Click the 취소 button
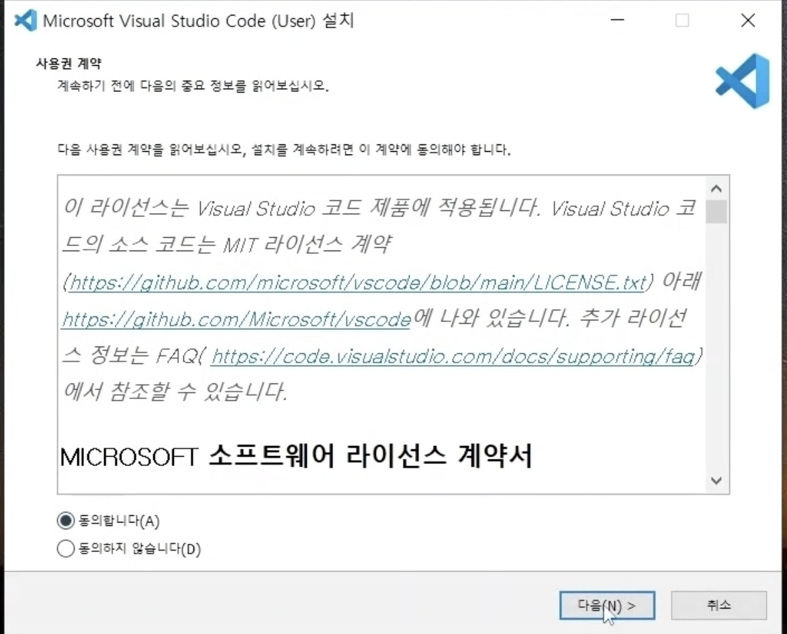Screen dimensions: 787x634 (x=719, y=605)
